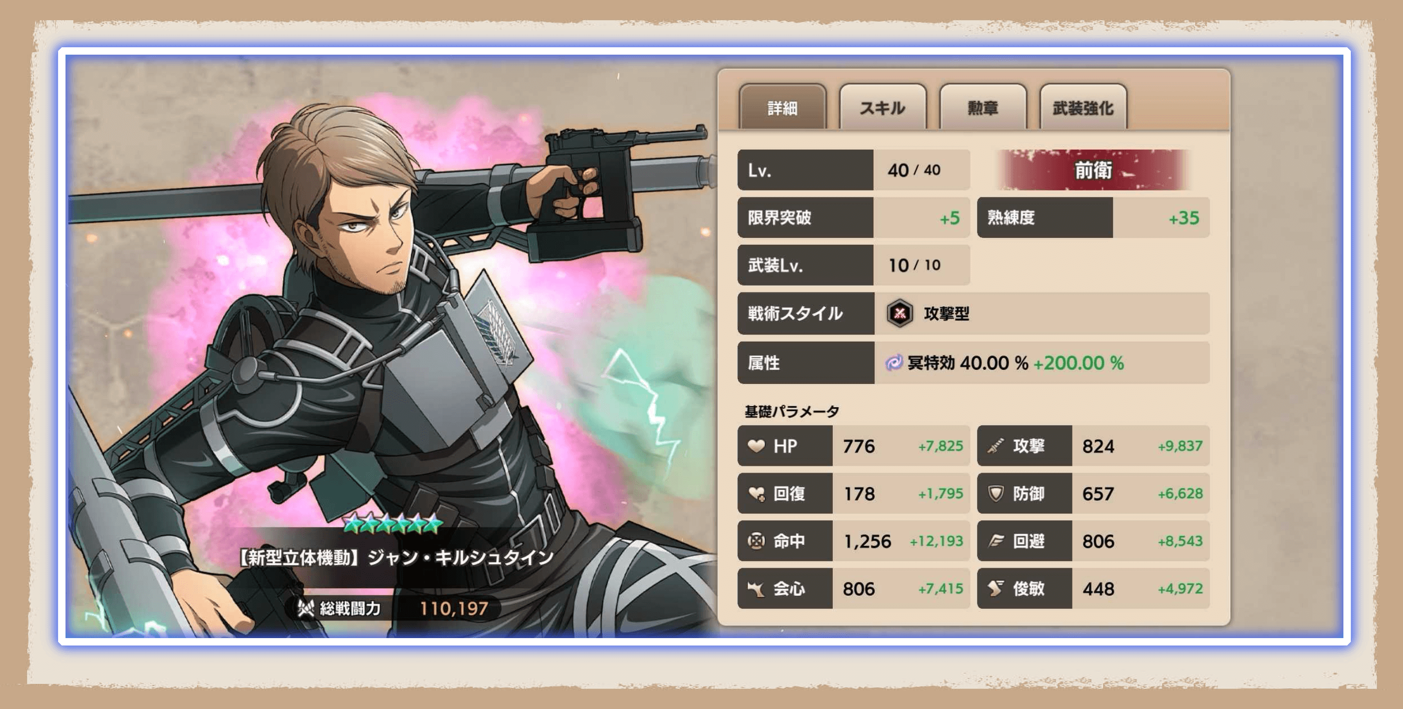Click the 攻撃 sword icon
1403x709 pixels.
[x=996, y=446]
